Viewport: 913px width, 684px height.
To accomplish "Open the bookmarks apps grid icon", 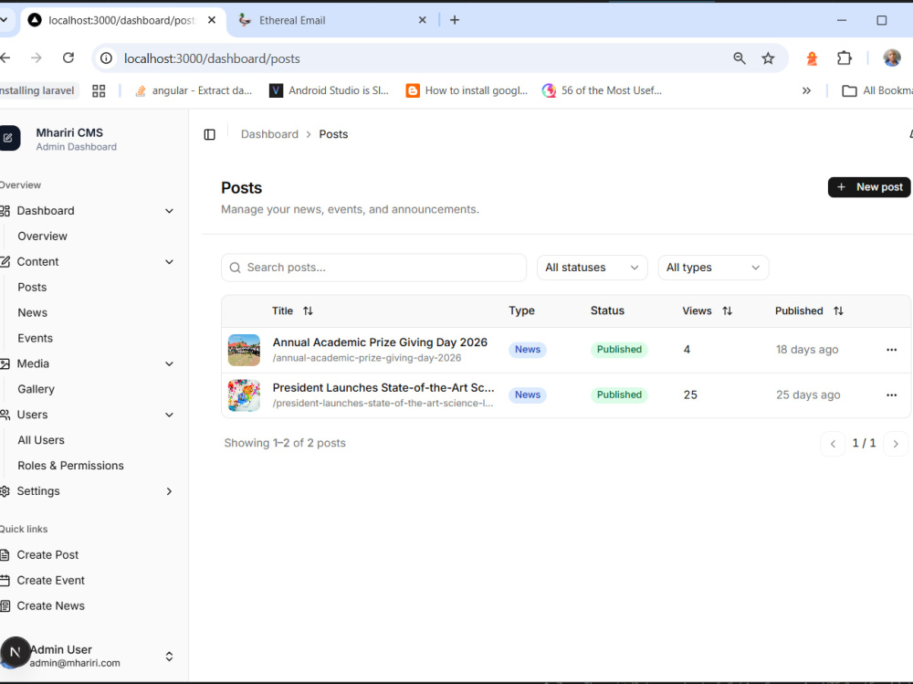I will point(99,91).
